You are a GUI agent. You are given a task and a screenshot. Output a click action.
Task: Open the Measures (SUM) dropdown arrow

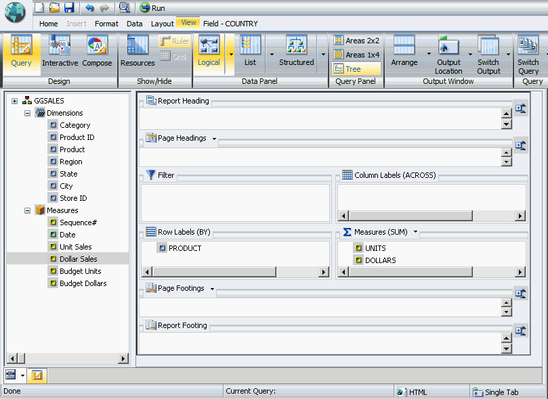point(415,231)
